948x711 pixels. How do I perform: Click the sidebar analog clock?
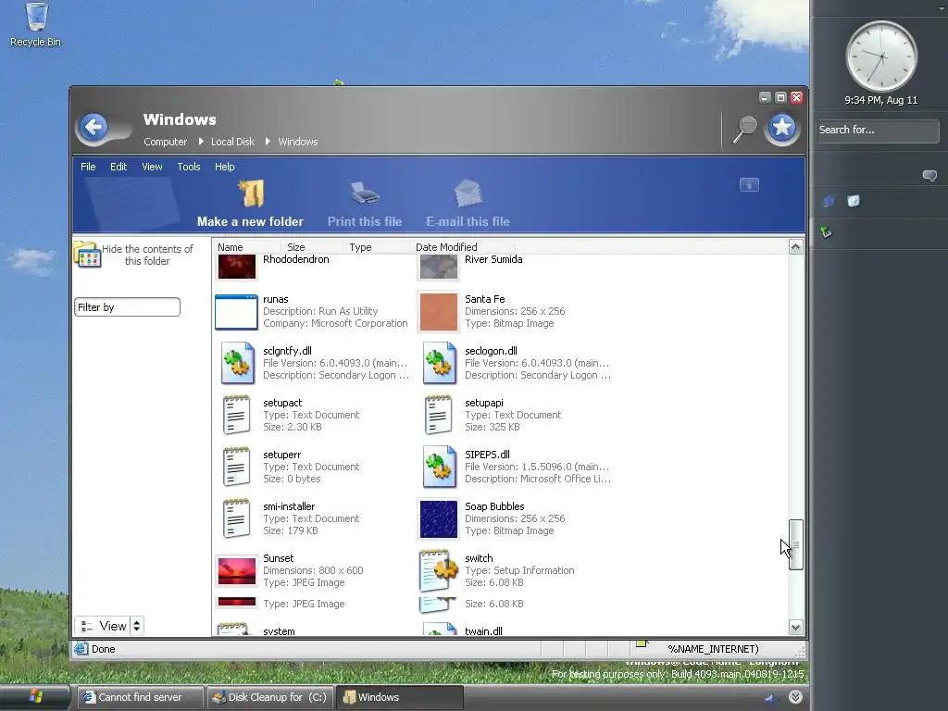881,56
